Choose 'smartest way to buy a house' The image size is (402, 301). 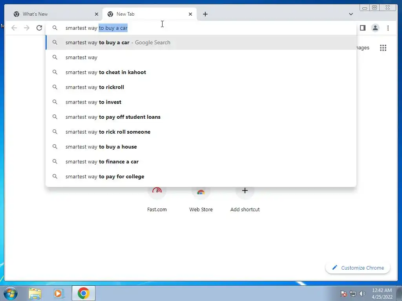(x=201, y=147)
